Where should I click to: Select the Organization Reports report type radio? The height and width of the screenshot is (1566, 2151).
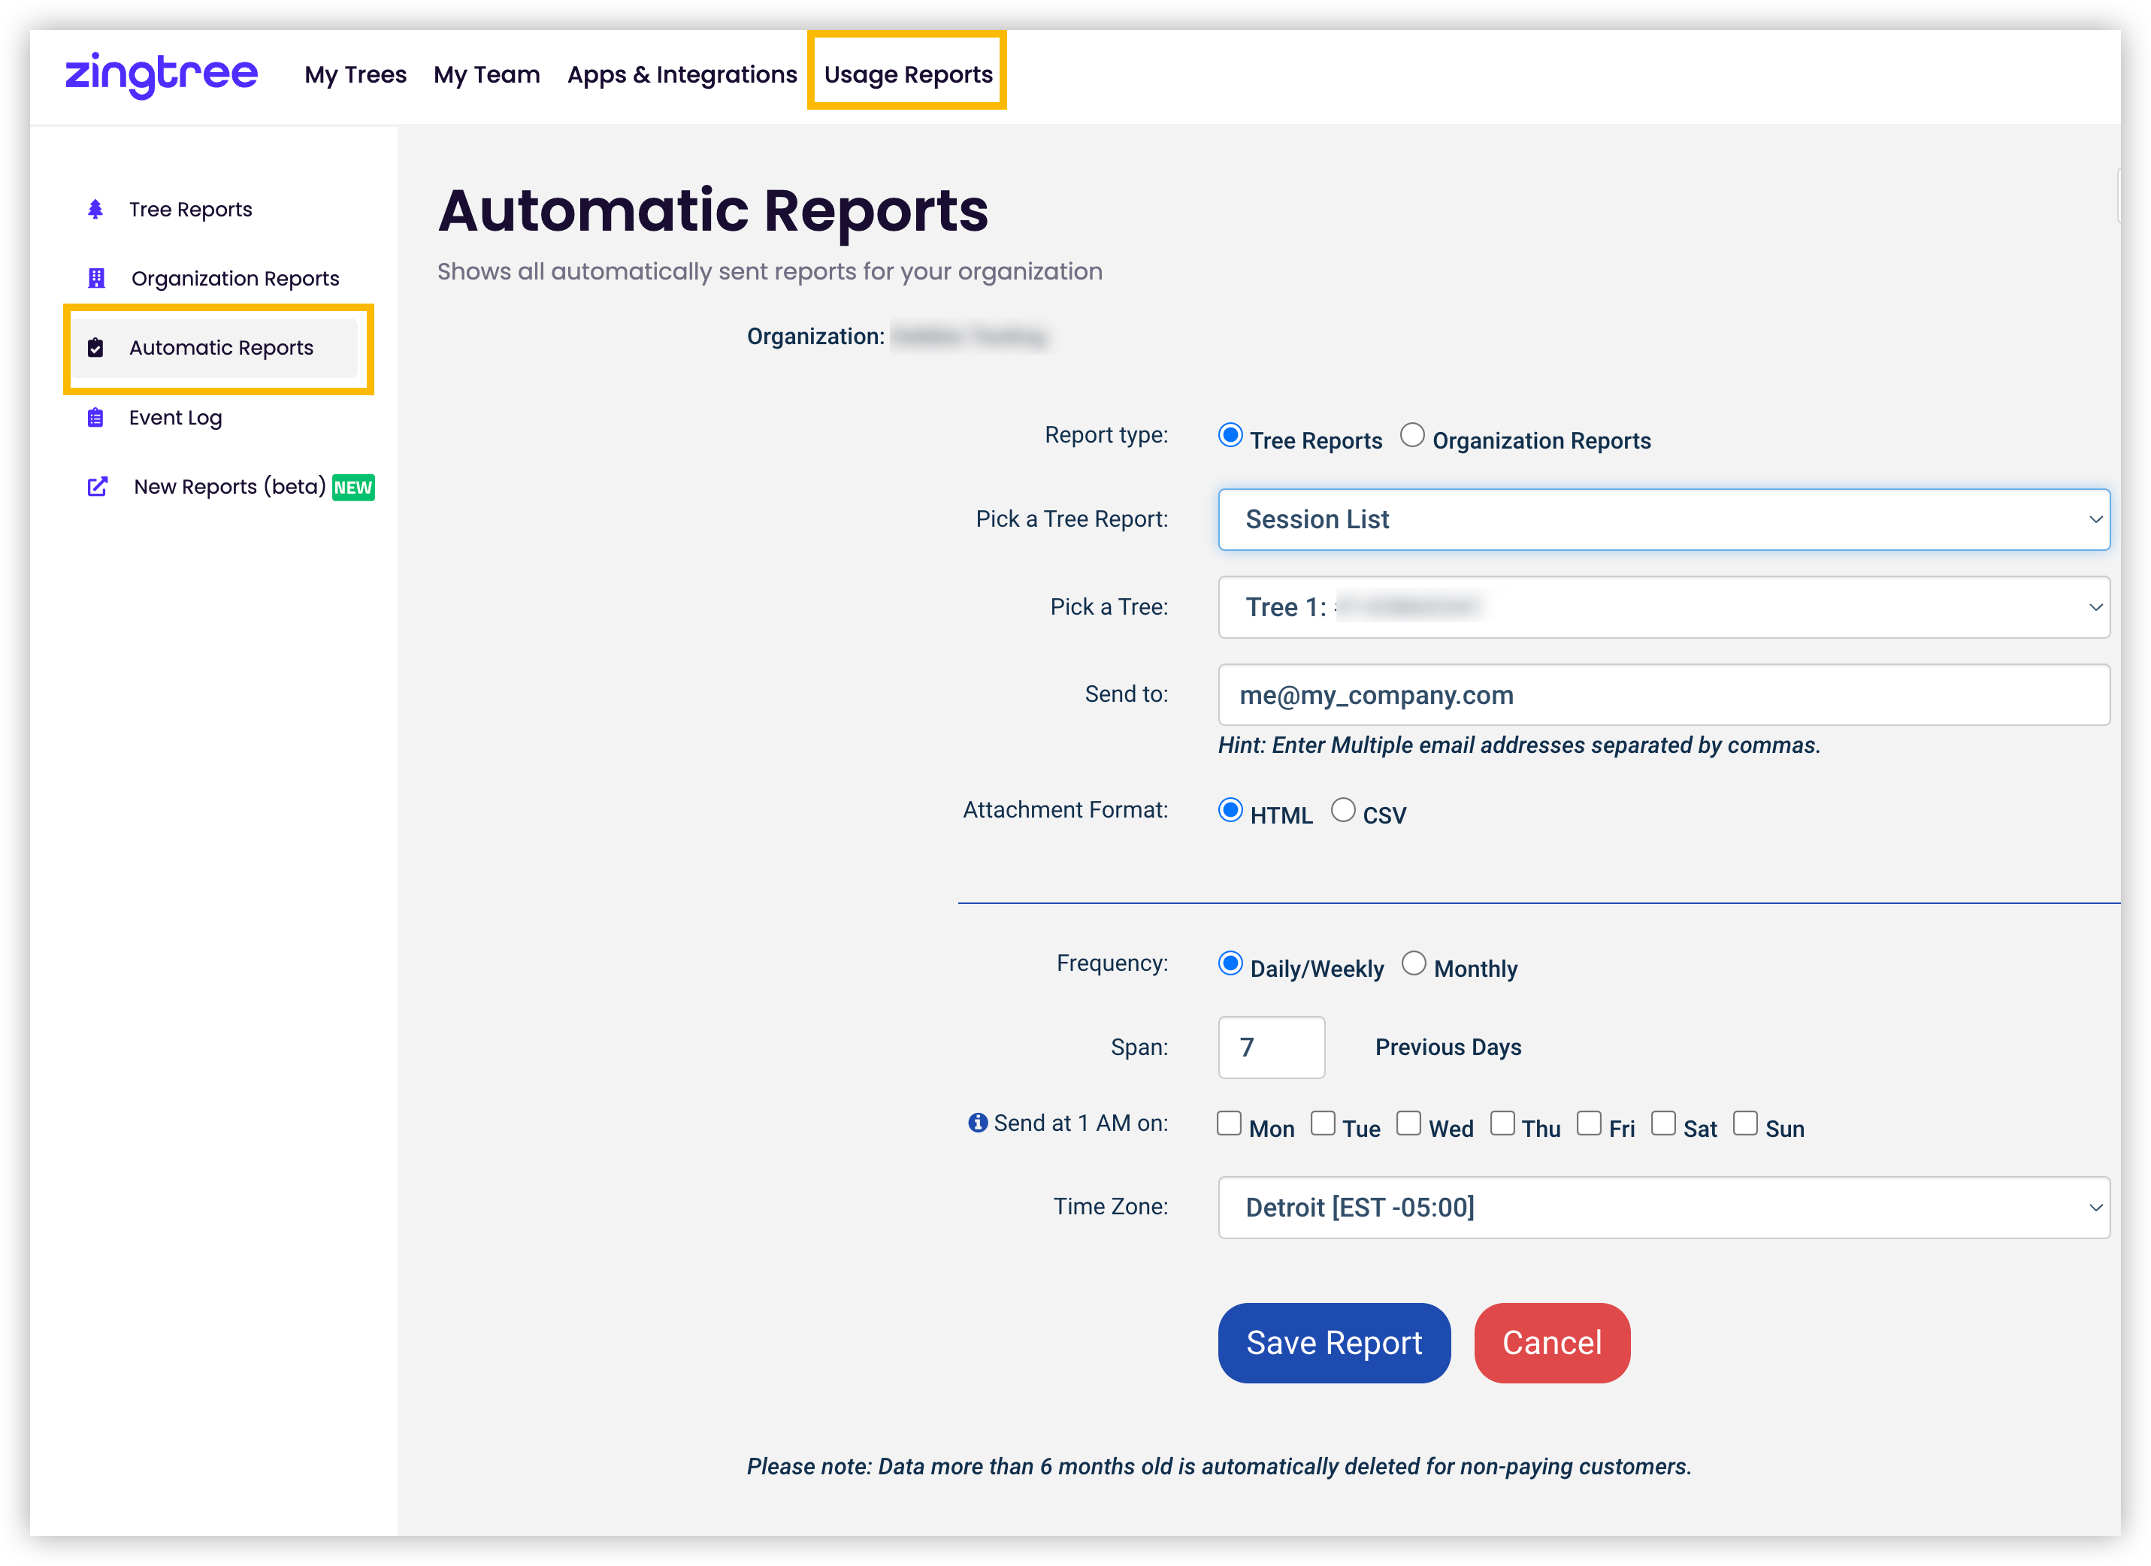click(1412, 435)
